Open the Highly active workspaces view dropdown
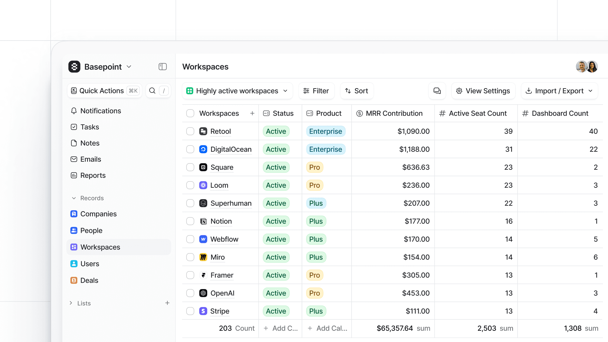Viewport: 608px width, 342px height. point(237,91)
